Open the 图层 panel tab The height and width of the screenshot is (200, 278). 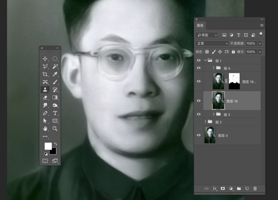[x=200, y=26]
